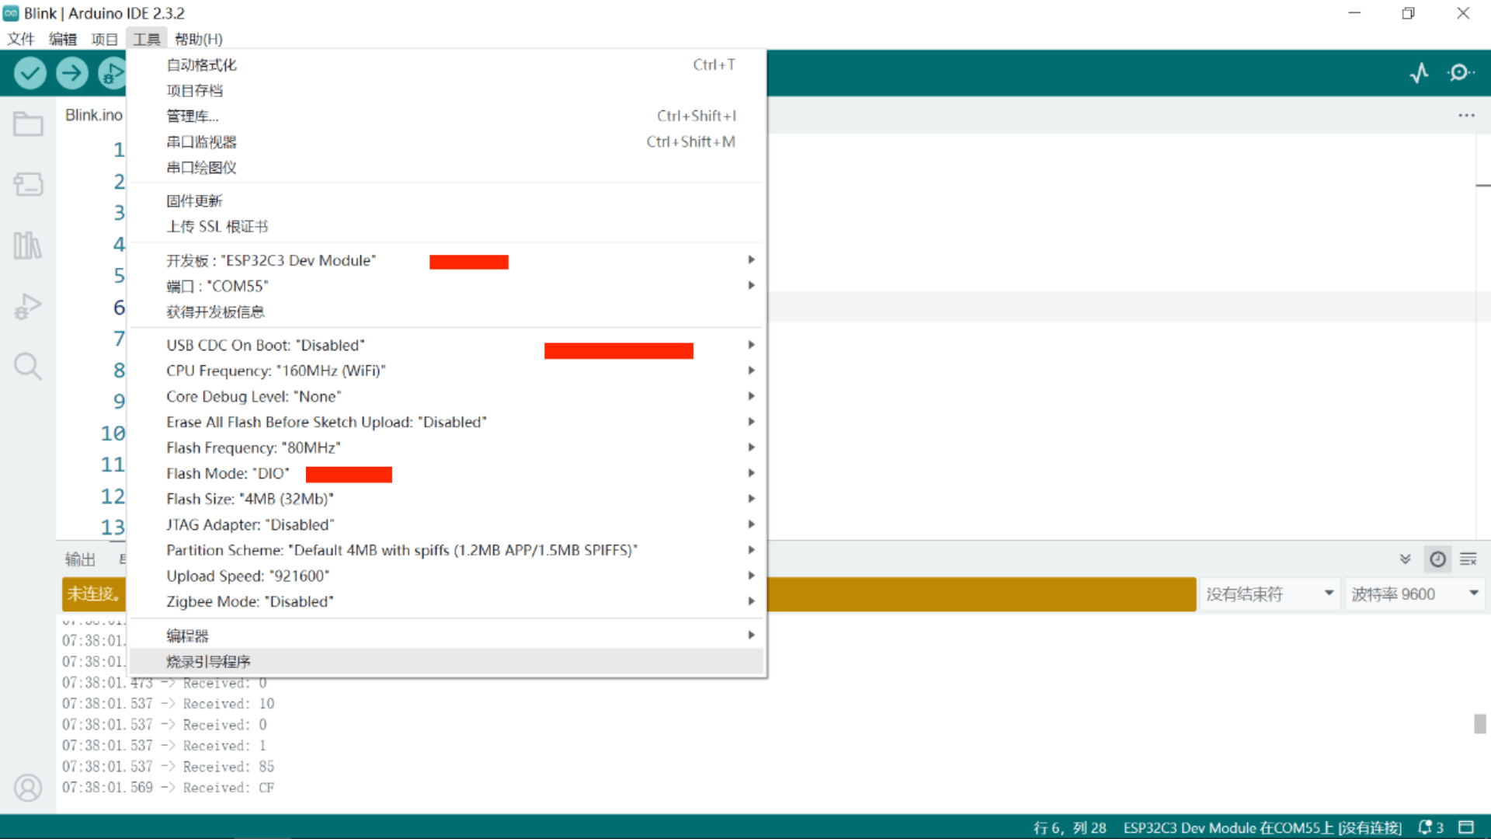
Task: Select 管理库... menu item
Action: (x=447, y=116)
